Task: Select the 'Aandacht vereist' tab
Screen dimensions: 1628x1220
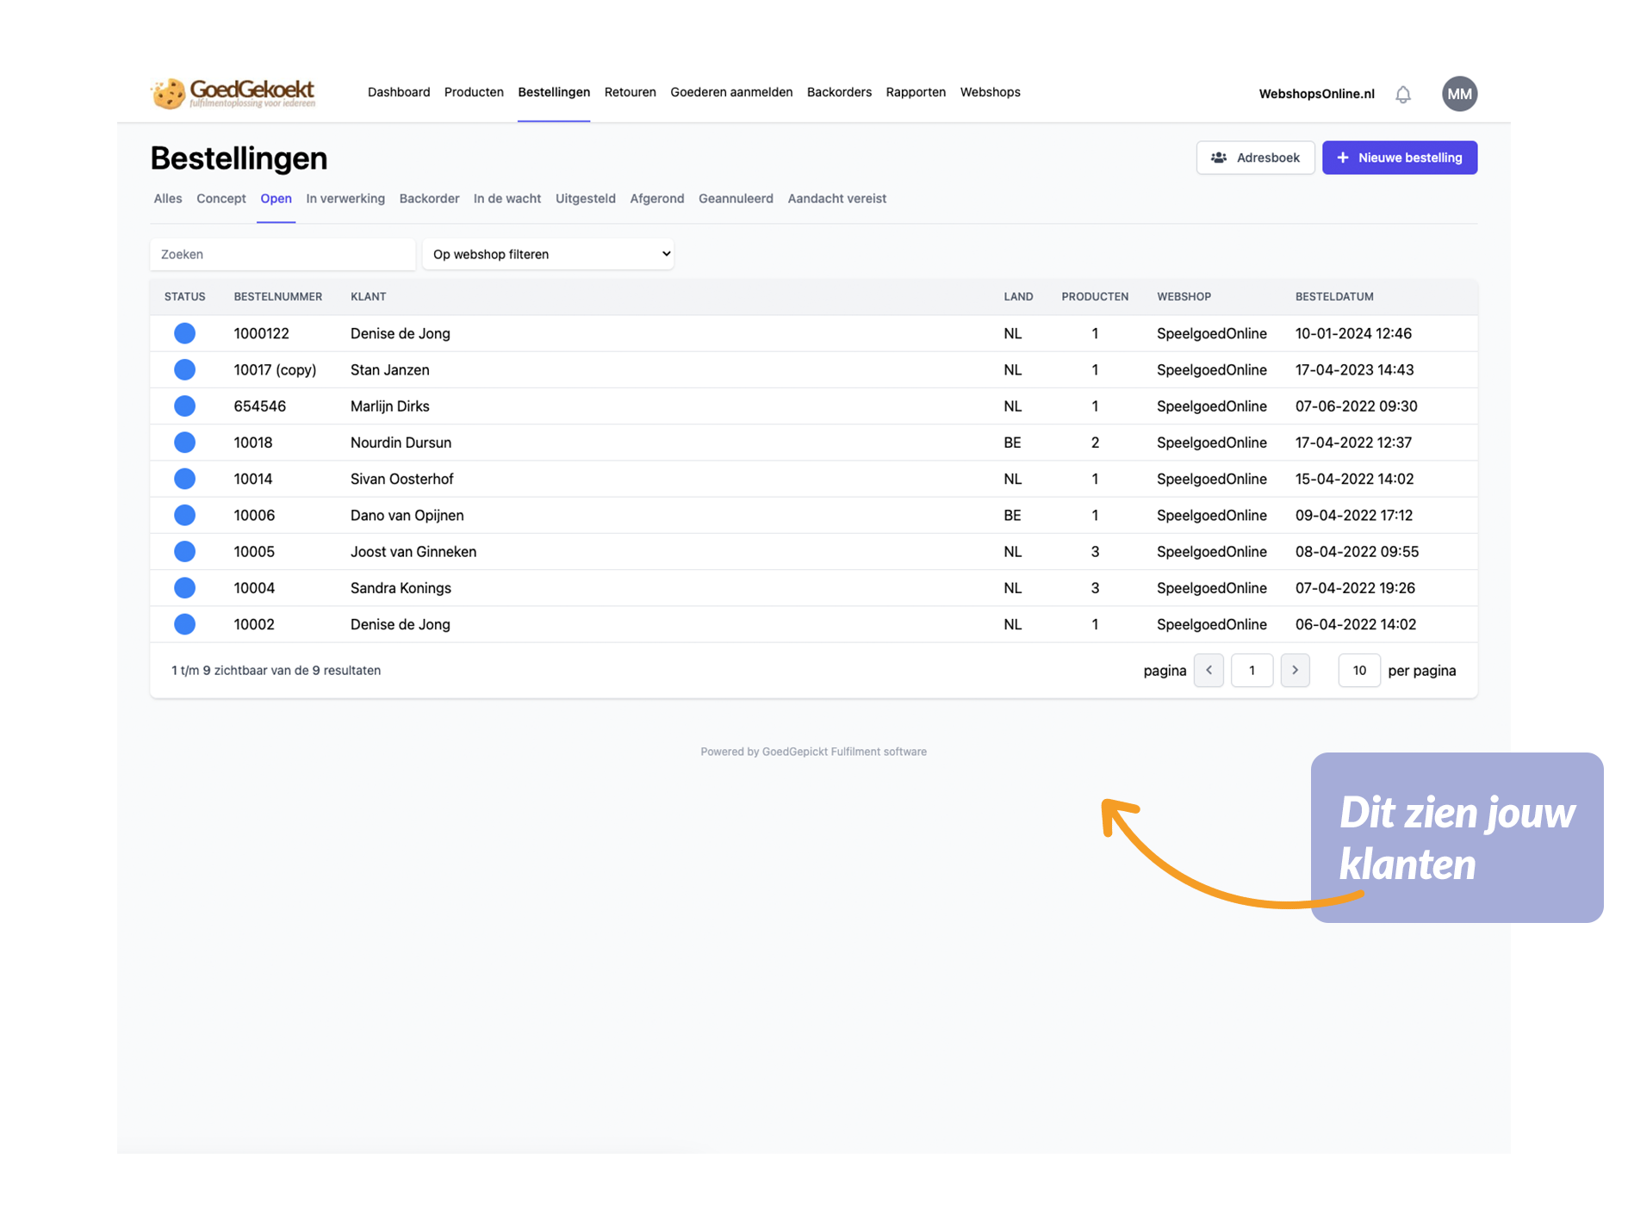Action: coord(836,199)
